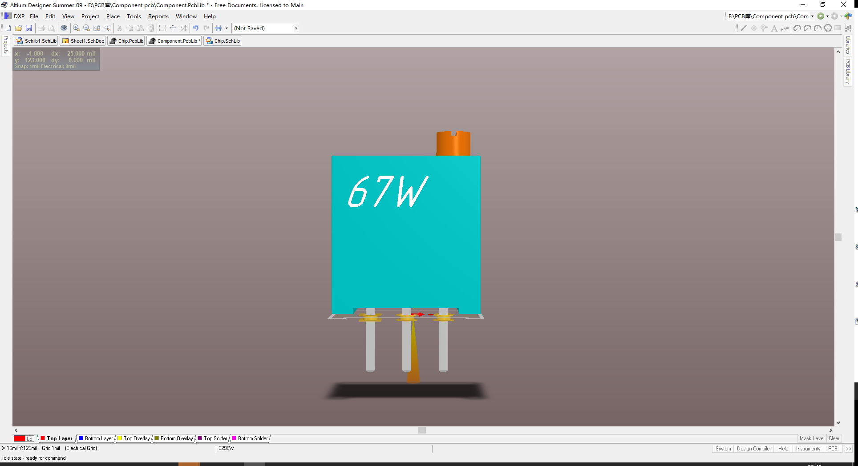
Task: Open the Place menu
Action: click(113, 16)
